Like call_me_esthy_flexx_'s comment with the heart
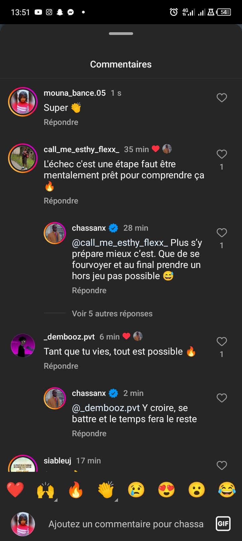This screenshot has width=242, height=541. 221,154
